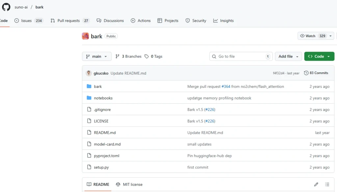Image resolution: width=337 pixels, height=192 pixels.
Task: Open the notebooks folder
Action: (103, 98)
